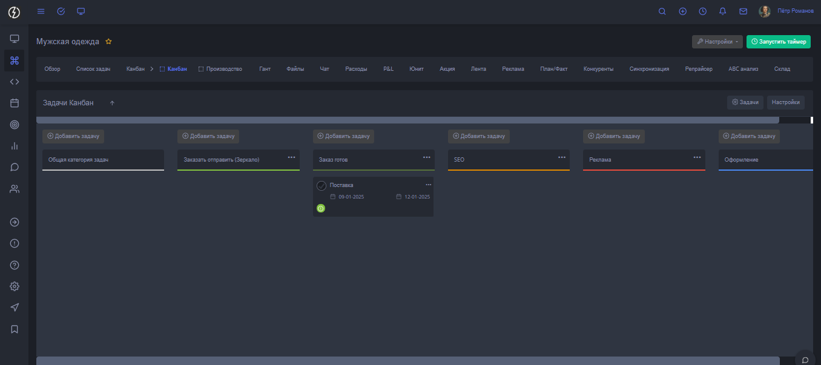Open the Настройки dropdown near timer
The image size is (821, 365).
tap(717, 42)
